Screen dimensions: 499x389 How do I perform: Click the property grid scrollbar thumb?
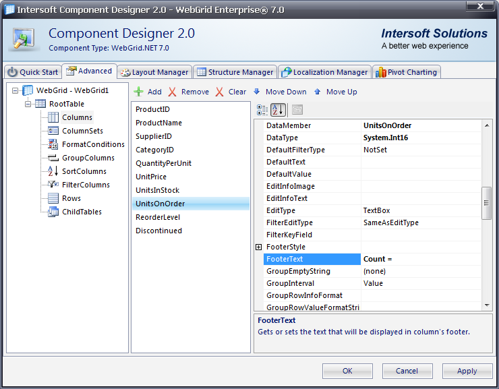pos(486,203)
